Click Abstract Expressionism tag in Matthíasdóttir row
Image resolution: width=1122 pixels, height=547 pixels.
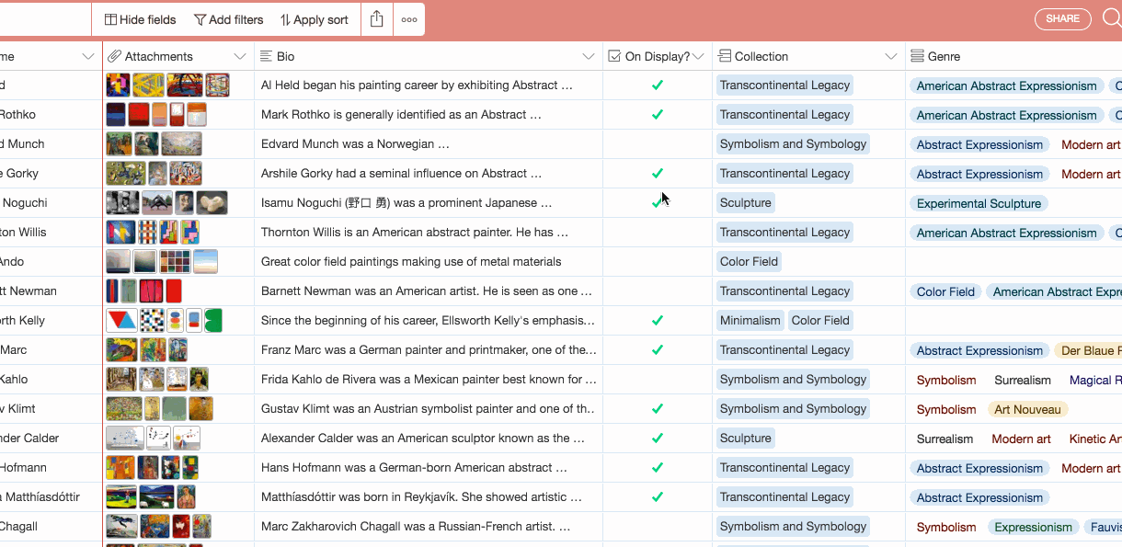979,498
